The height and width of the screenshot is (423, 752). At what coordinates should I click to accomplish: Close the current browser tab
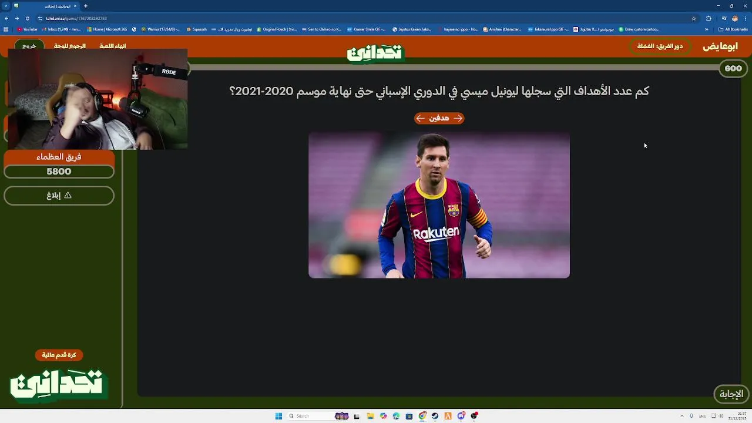tap(75, 6)
